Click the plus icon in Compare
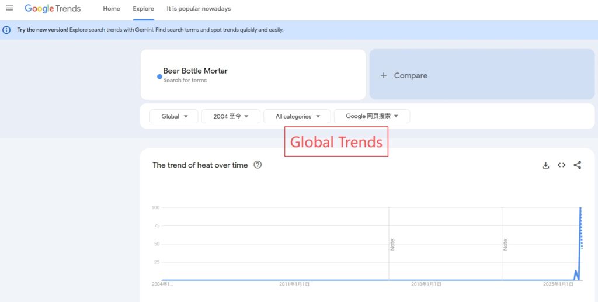Screen dimensions: 598x302 coord(384,75)
